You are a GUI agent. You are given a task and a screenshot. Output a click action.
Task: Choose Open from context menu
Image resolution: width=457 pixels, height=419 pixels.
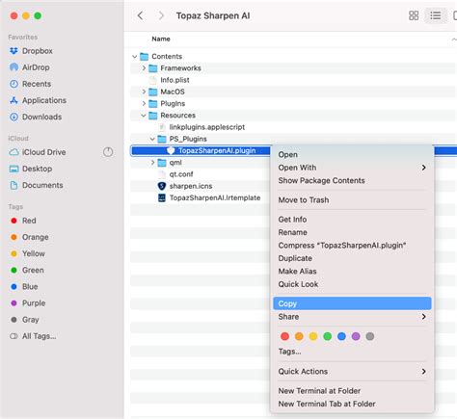pyautogui.click(x=352, y=155)
